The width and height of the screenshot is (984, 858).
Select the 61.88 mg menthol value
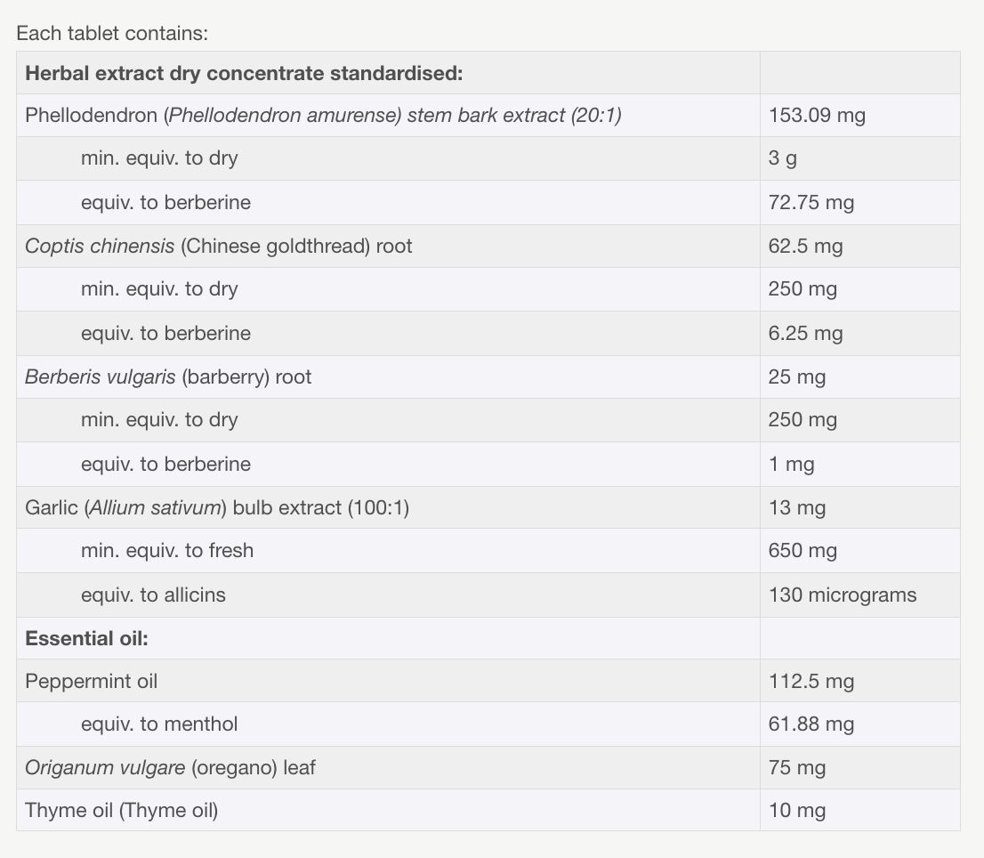pos(811,724)
